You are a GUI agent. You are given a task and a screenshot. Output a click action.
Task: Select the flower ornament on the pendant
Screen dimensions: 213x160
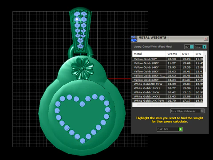pyautogui.click(x=83, y=68)
